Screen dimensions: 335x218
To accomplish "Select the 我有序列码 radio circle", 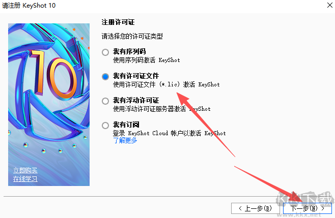I will coord(105,52).
